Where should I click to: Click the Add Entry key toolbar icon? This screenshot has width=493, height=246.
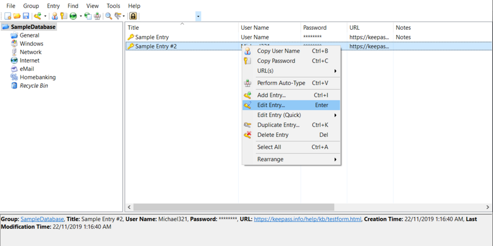[x=37, y=16]
